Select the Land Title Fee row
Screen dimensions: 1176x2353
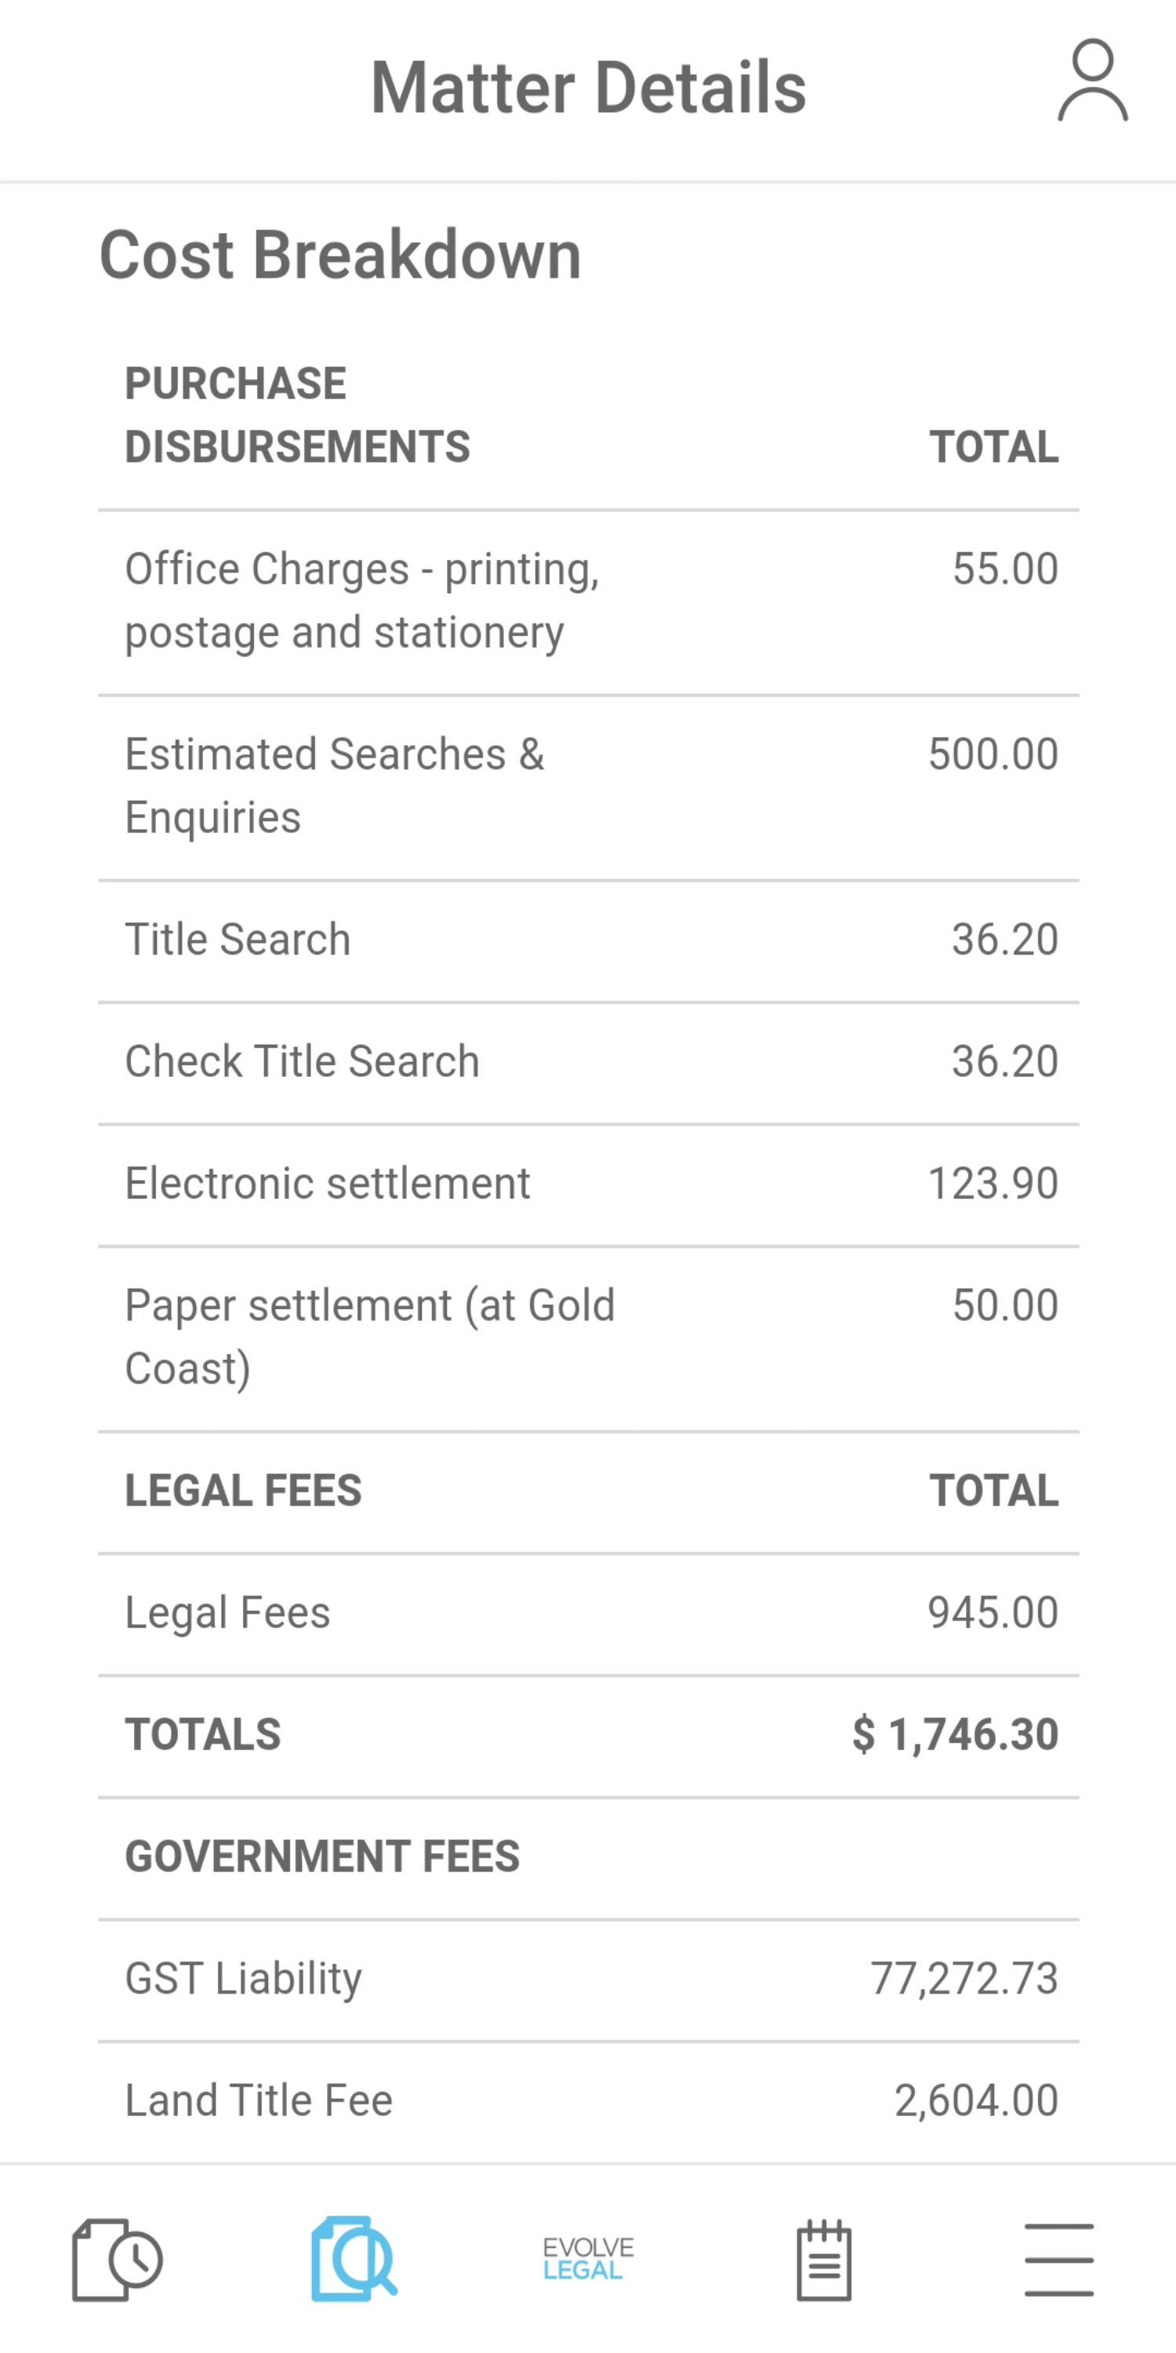[588, 2101]
